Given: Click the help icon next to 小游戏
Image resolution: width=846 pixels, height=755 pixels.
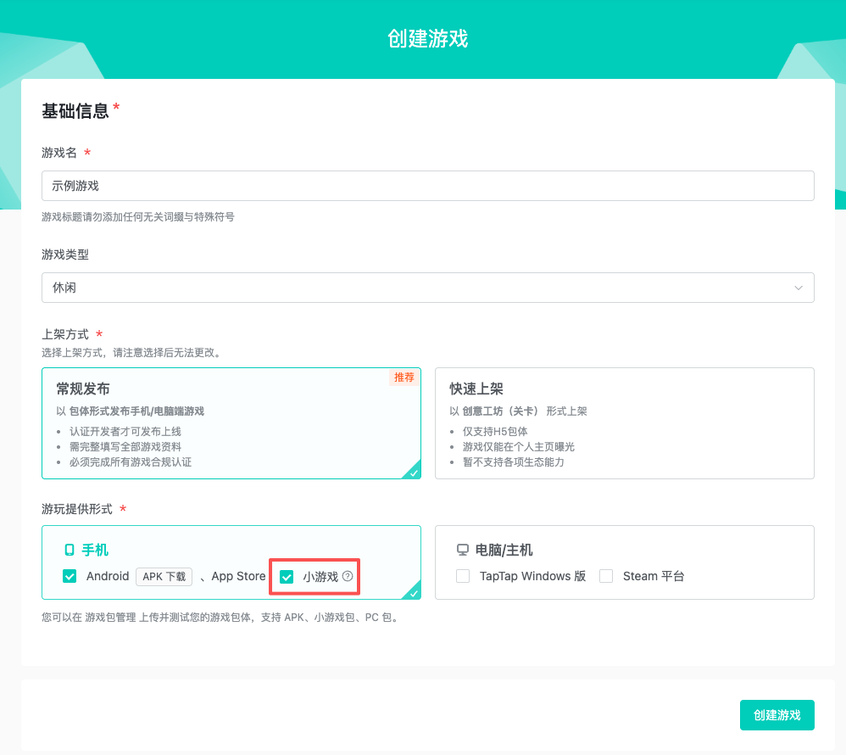Looking at the screenshot, I should pos(348,577).
